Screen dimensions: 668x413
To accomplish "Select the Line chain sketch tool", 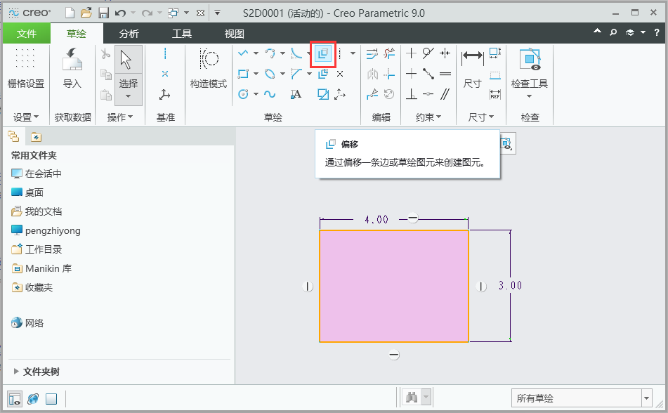I will (243, 53).
